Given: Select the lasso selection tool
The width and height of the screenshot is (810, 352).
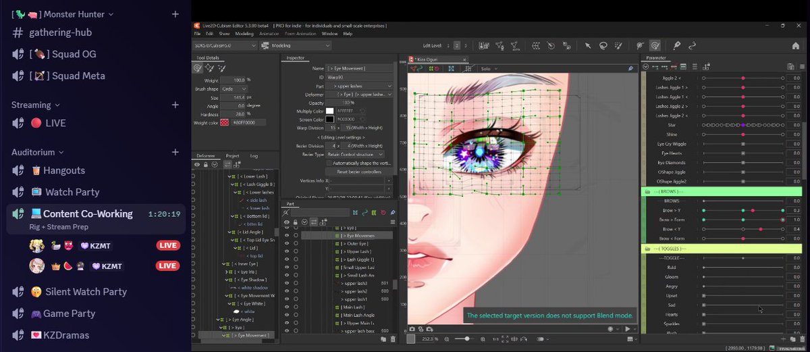Looking at the screenshot, I should 603,45.
